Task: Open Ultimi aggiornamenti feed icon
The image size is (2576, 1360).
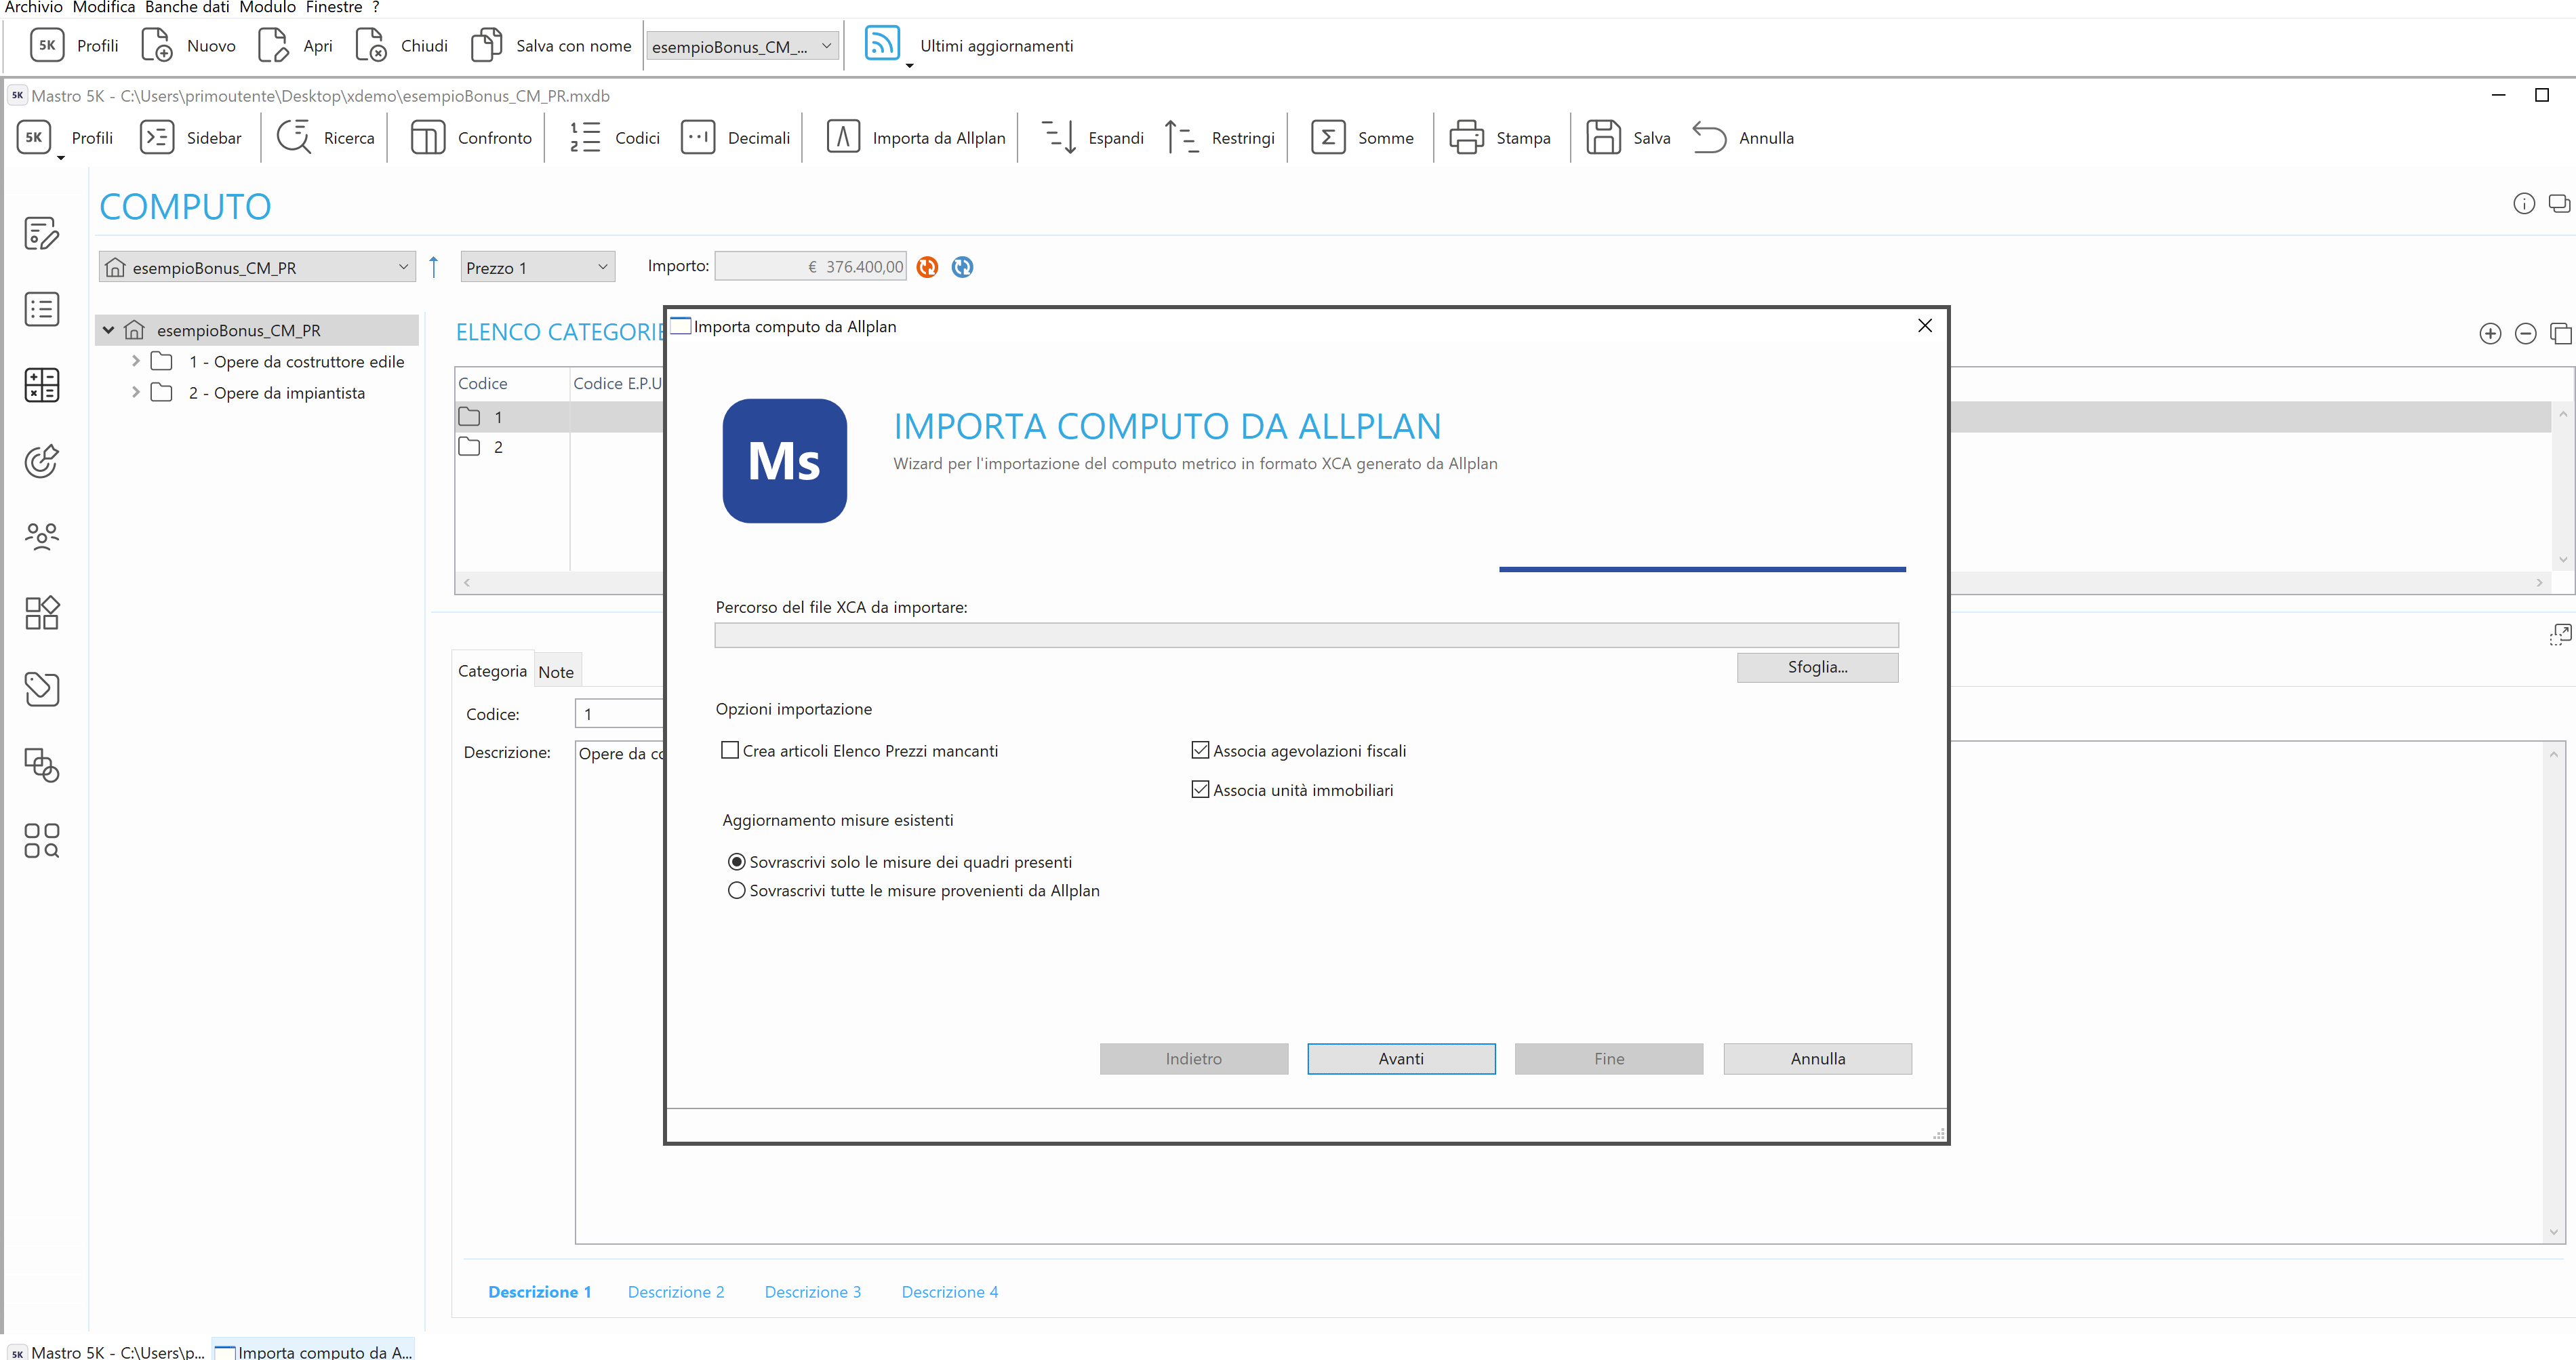Action: coord(882,44)
